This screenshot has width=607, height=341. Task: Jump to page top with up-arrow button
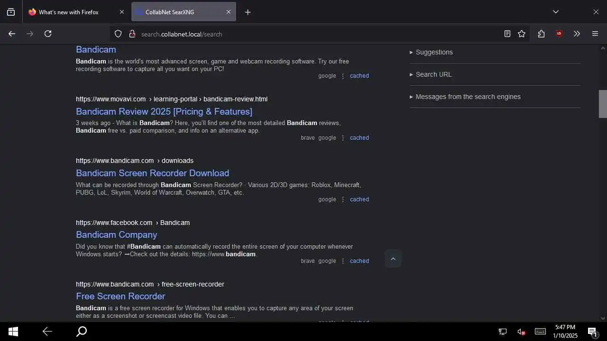point(393,259)
